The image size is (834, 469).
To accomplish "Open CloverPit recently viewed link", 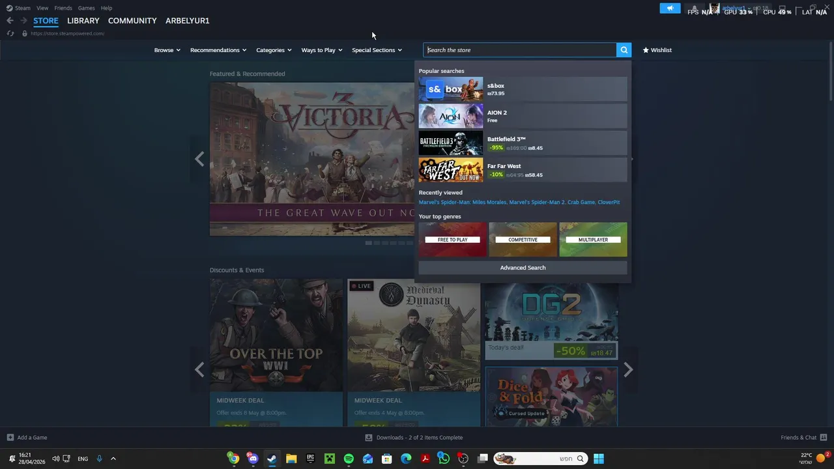I will tap(609, 202).
